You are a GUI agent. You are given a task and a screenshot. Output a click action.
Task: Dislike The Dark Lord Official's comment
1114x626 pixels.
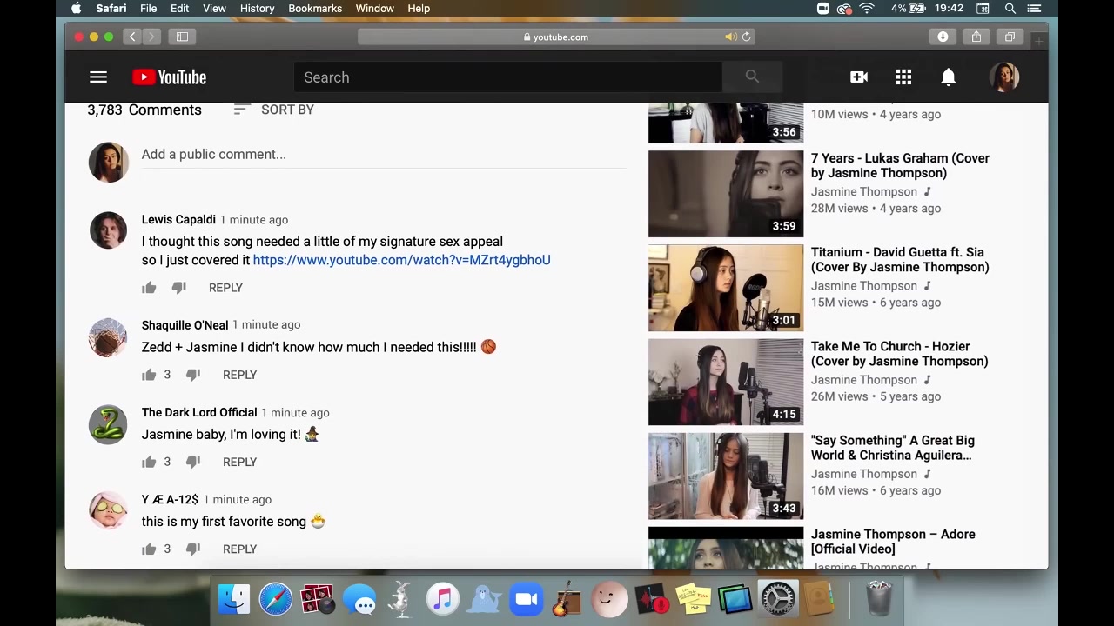coord(193,462)
